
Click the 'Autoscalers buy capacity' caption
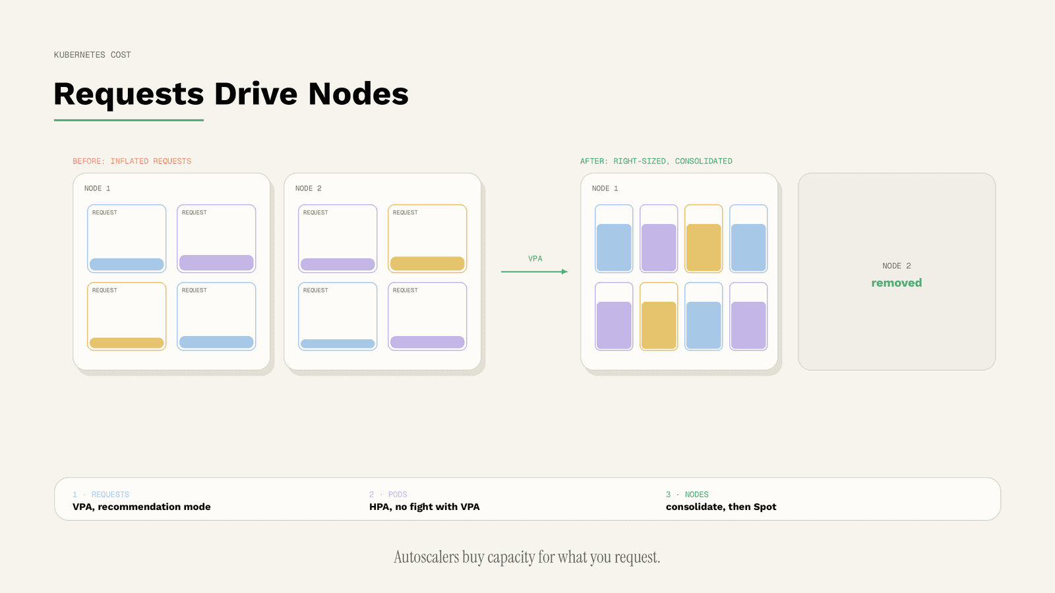click(527, 557)
